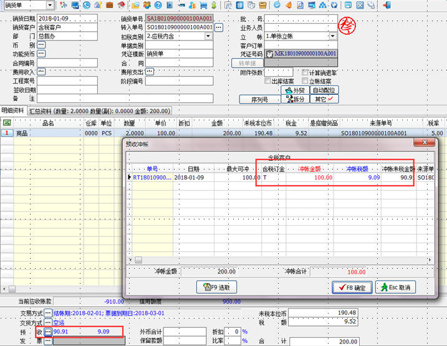The image size is (447, 346).
Task: Click the 拆分 button
Action: click(295, 99)
